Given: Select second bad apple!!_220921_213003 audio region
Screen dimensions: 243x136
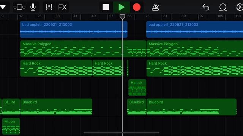Looking at the screenshot, I should point(195,29).
